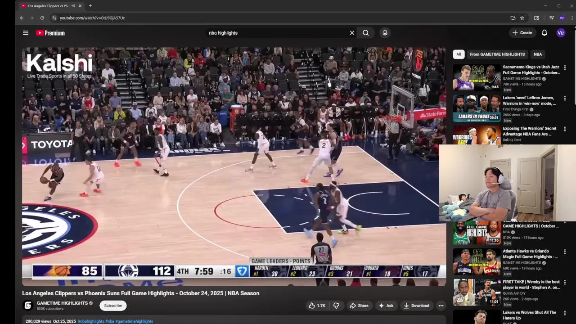Viewport: 576px width, 324px height.
Task: Open 'FIRST TAKE | Wemby is the best' title
Action: (x=531, y=284)
